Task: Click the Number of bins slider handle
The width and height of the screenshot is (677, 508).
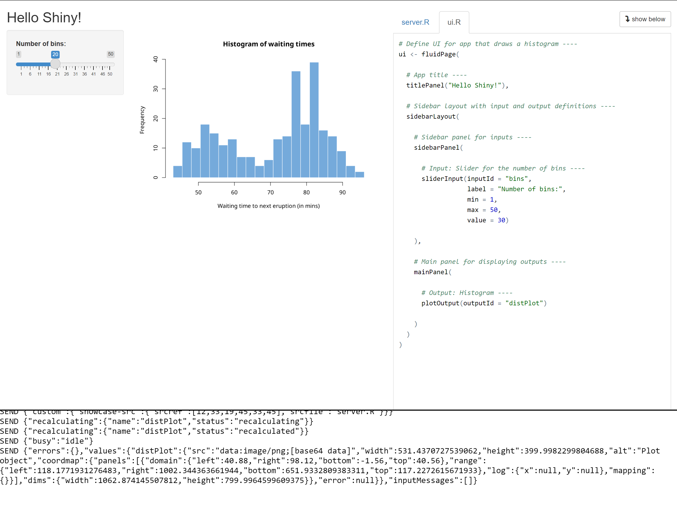Action: [x=55, y=64]
